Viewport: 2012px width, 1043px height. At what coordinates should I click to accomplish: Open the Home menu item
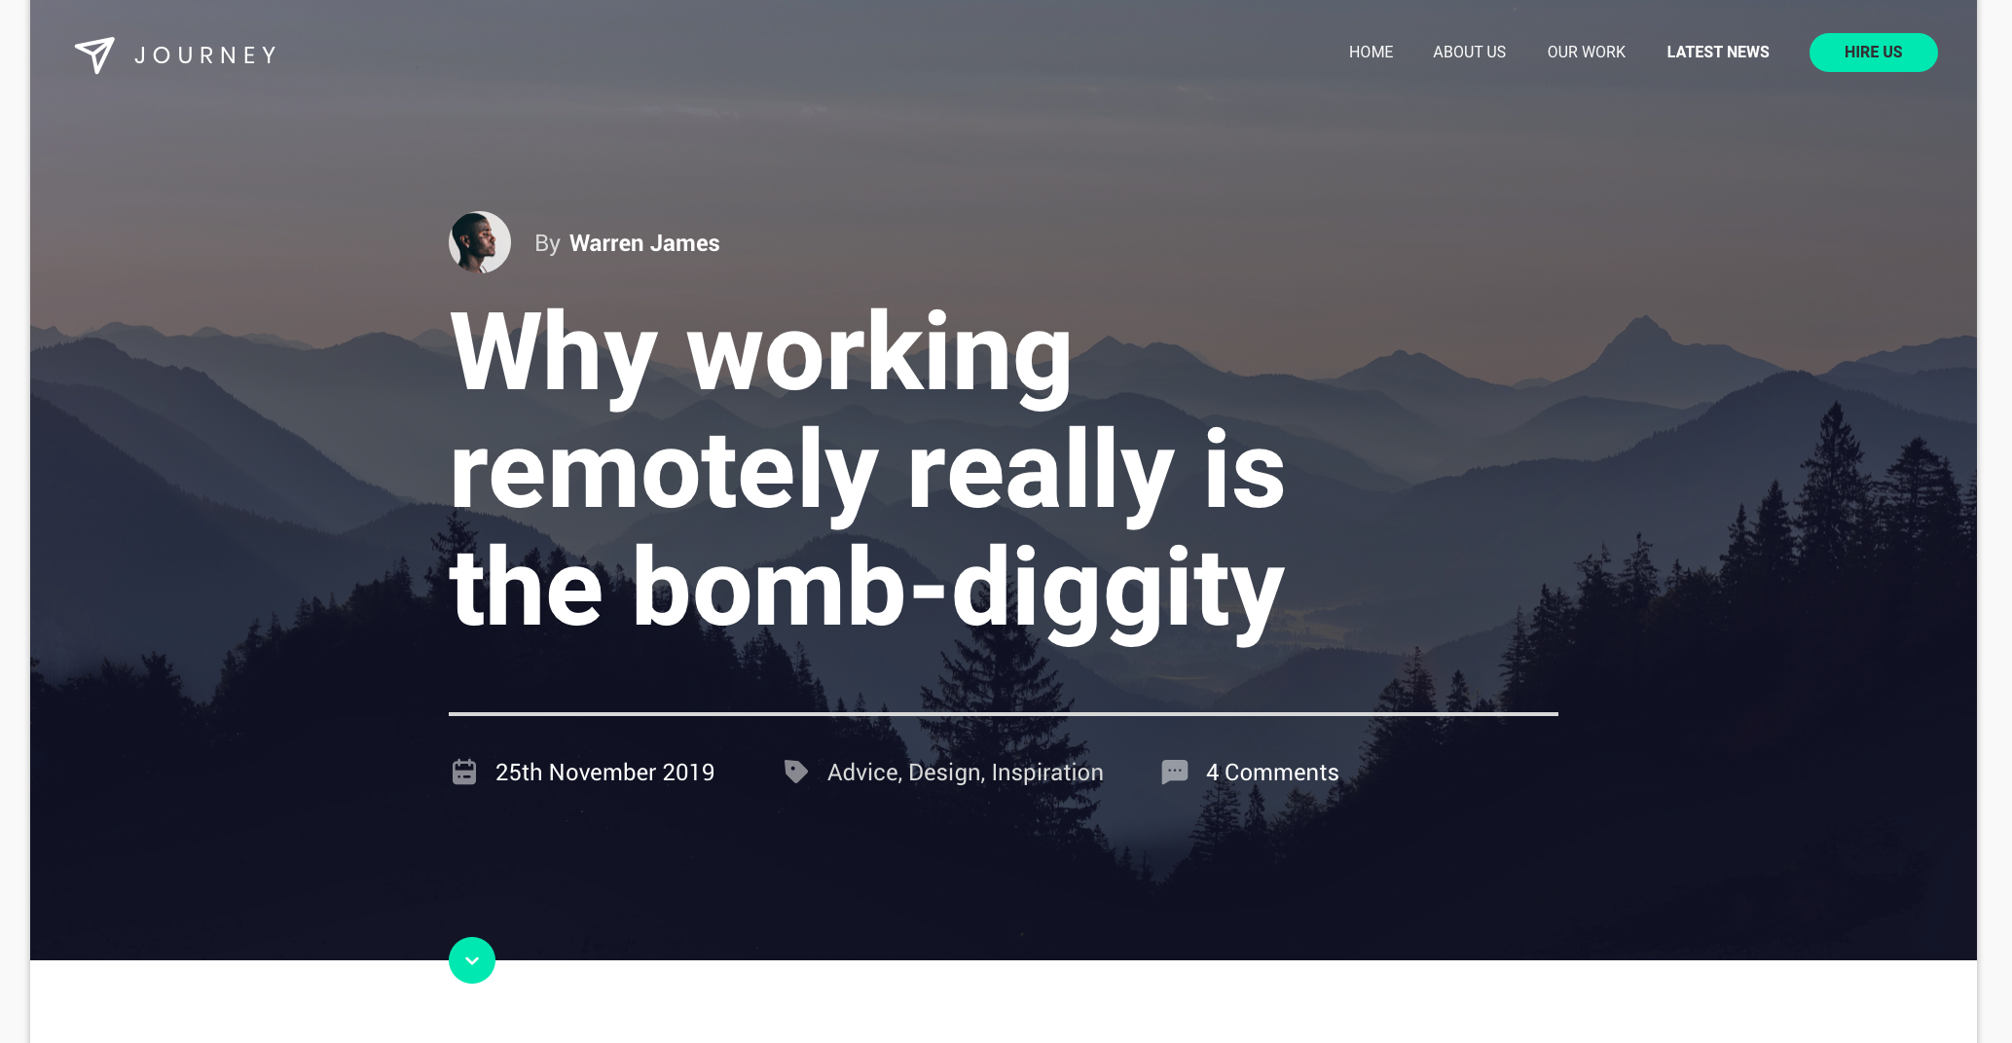(1371, 53)
